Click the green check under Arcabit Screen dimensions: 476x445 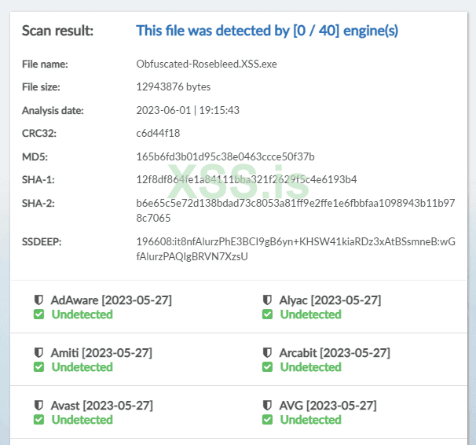click(268, 367)
